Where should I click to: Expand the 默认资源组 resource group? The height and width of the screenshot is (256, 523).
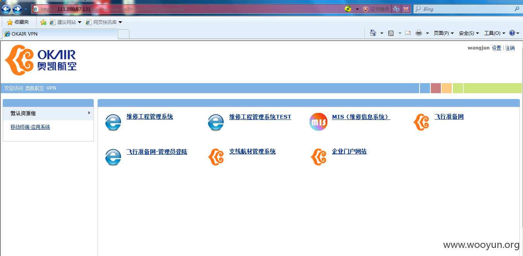click(48, 113)
